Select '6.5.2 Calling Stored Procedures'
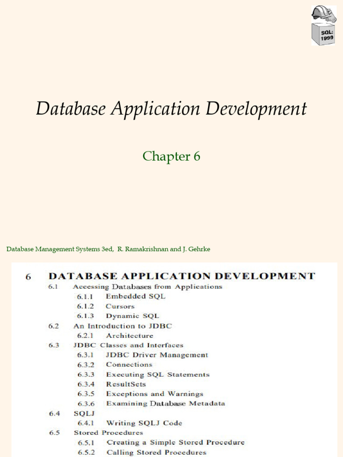The width and height of the screenshot is (343, 457). (142, 453)
